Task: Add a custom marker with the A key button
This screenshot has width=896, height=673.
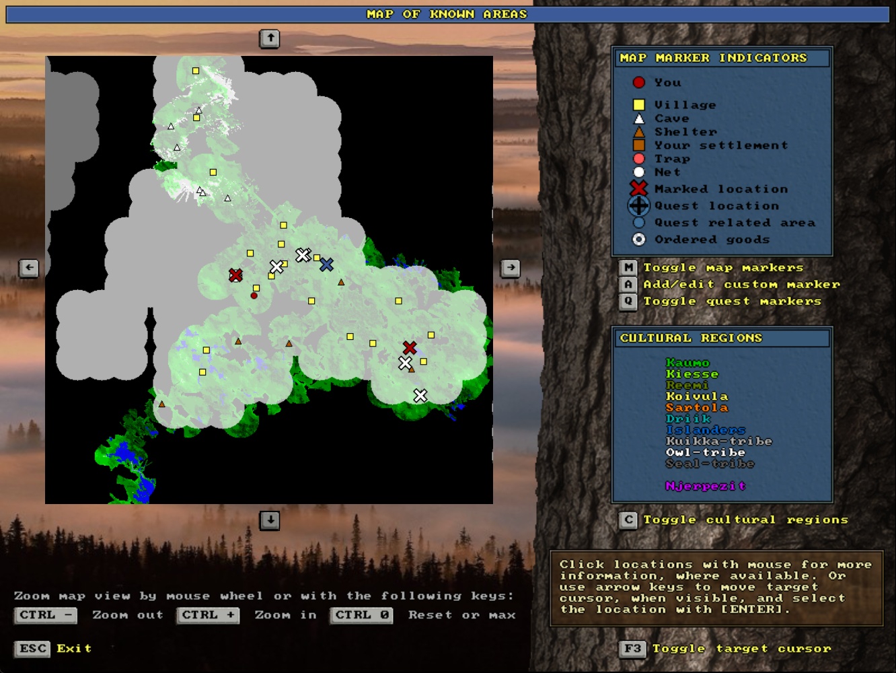Action: 628,285
